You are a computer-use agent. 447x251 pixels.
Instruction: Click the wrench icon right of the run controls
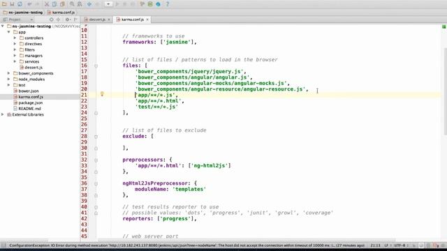coord(142,4)
